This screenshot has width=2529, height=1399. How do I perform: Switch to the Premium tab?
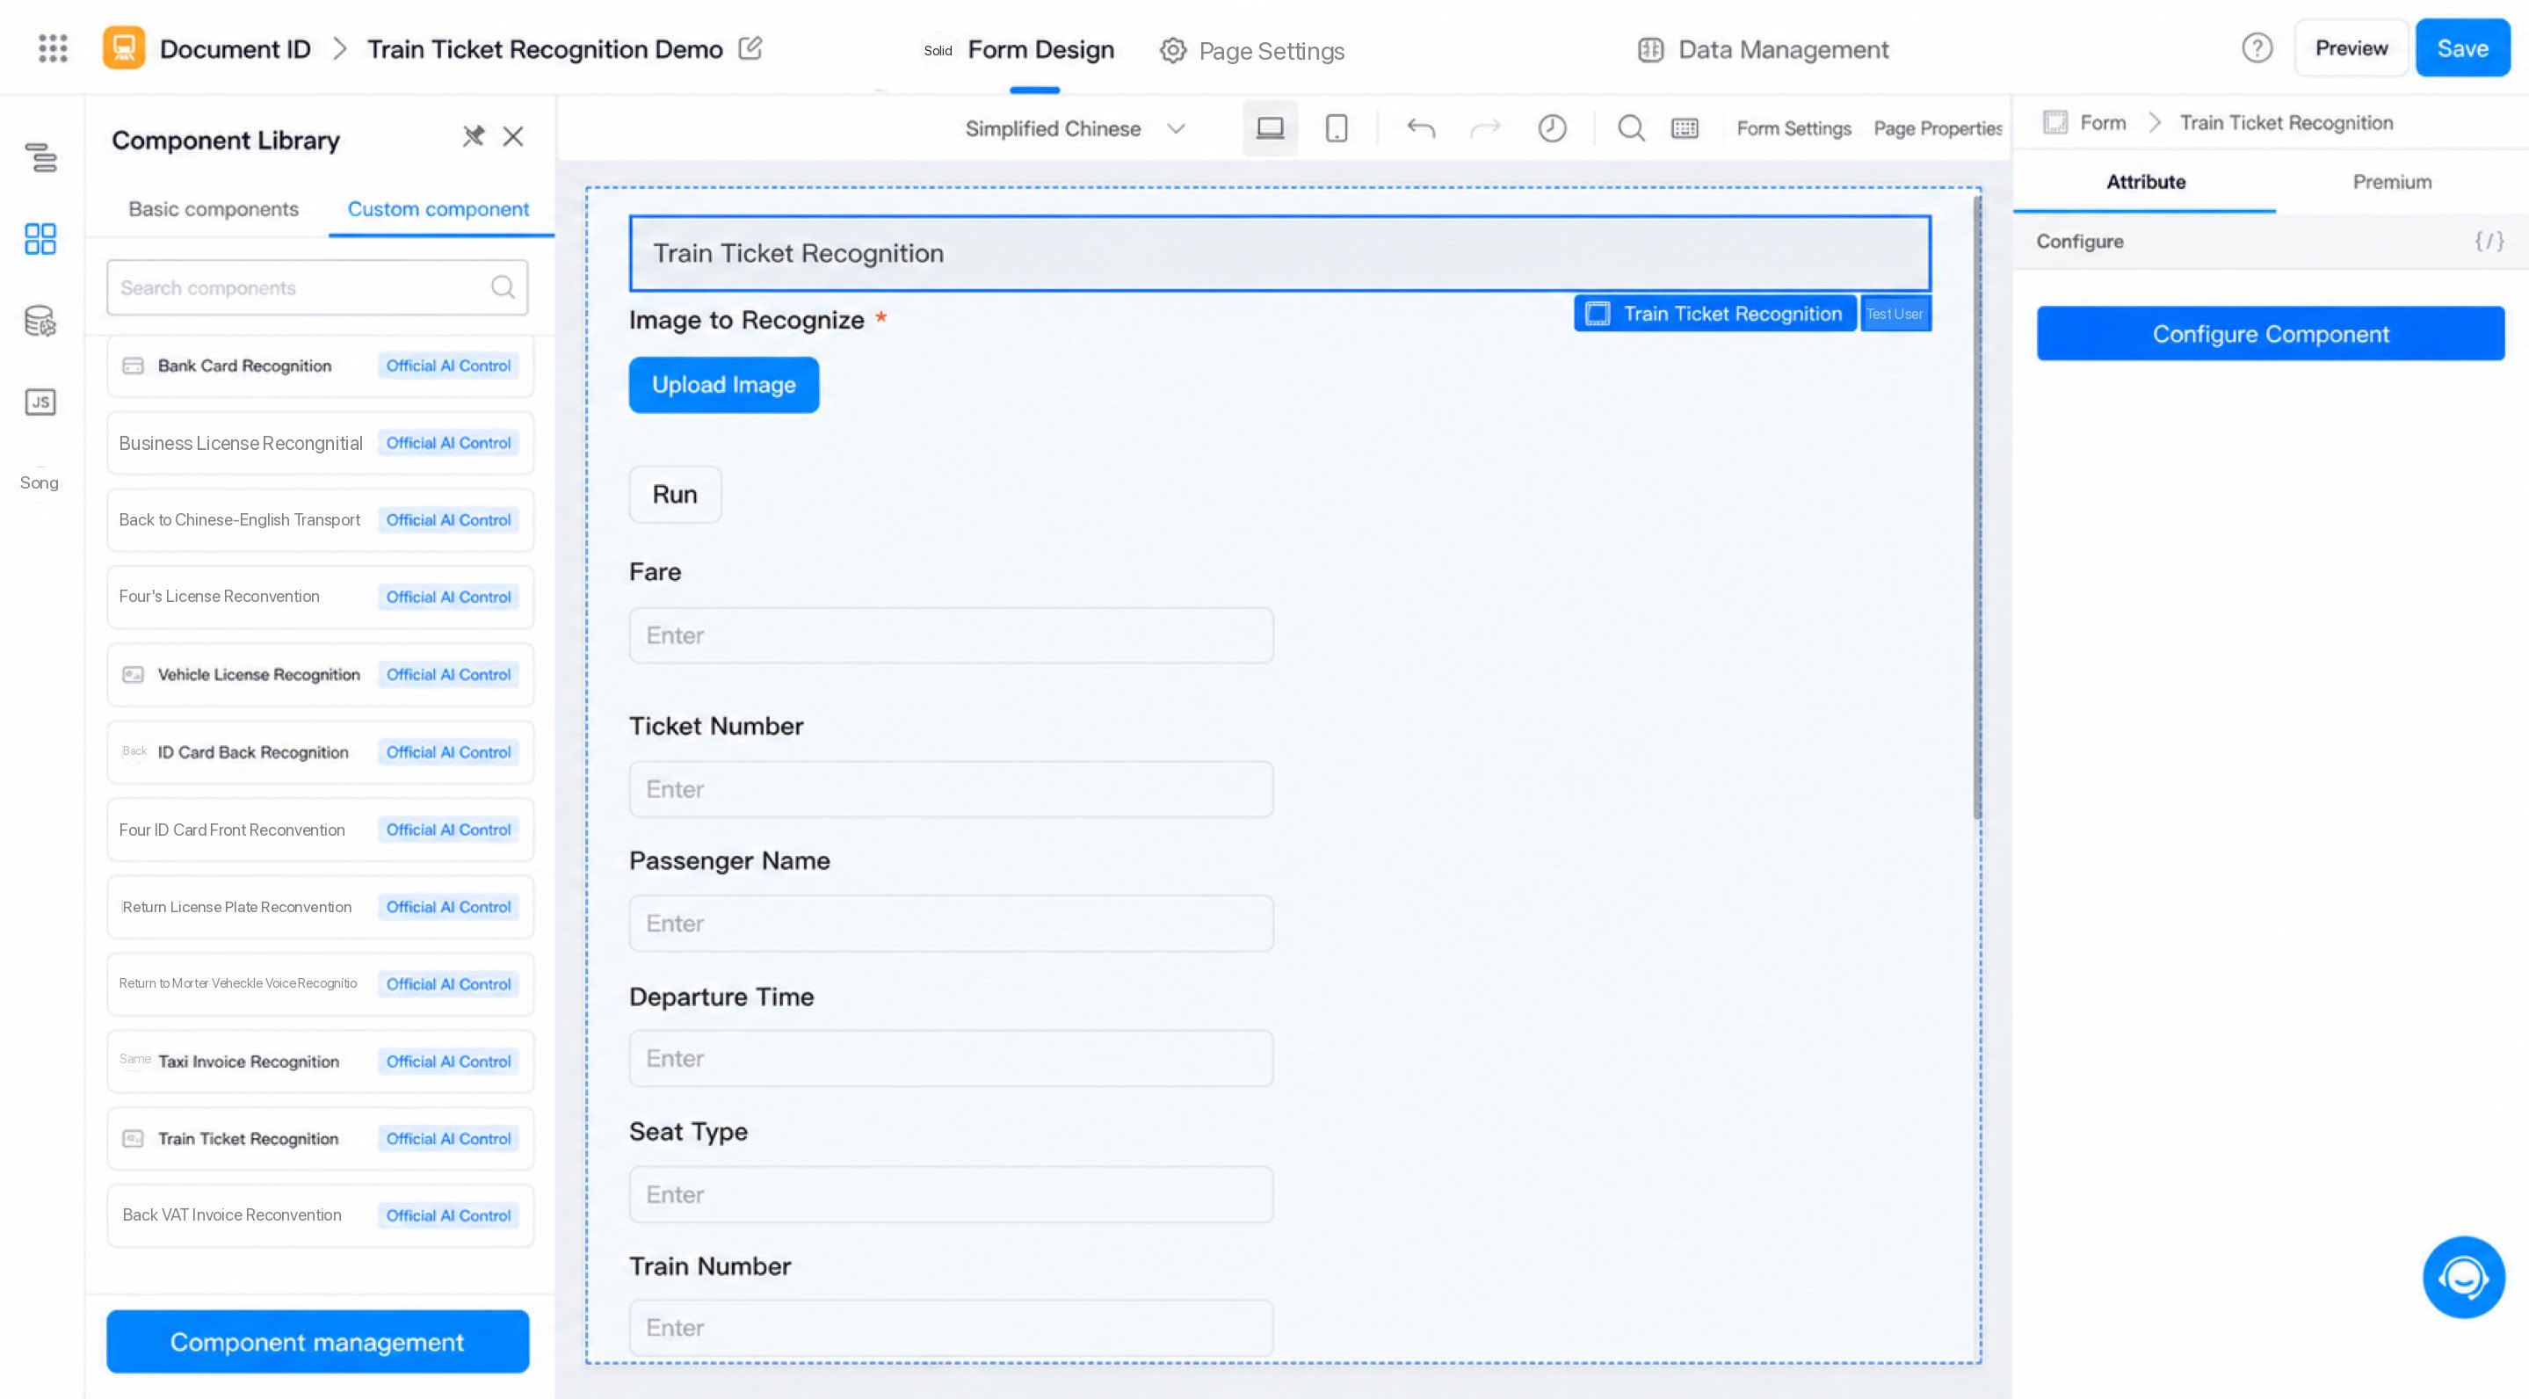(x=2392, y=182)
